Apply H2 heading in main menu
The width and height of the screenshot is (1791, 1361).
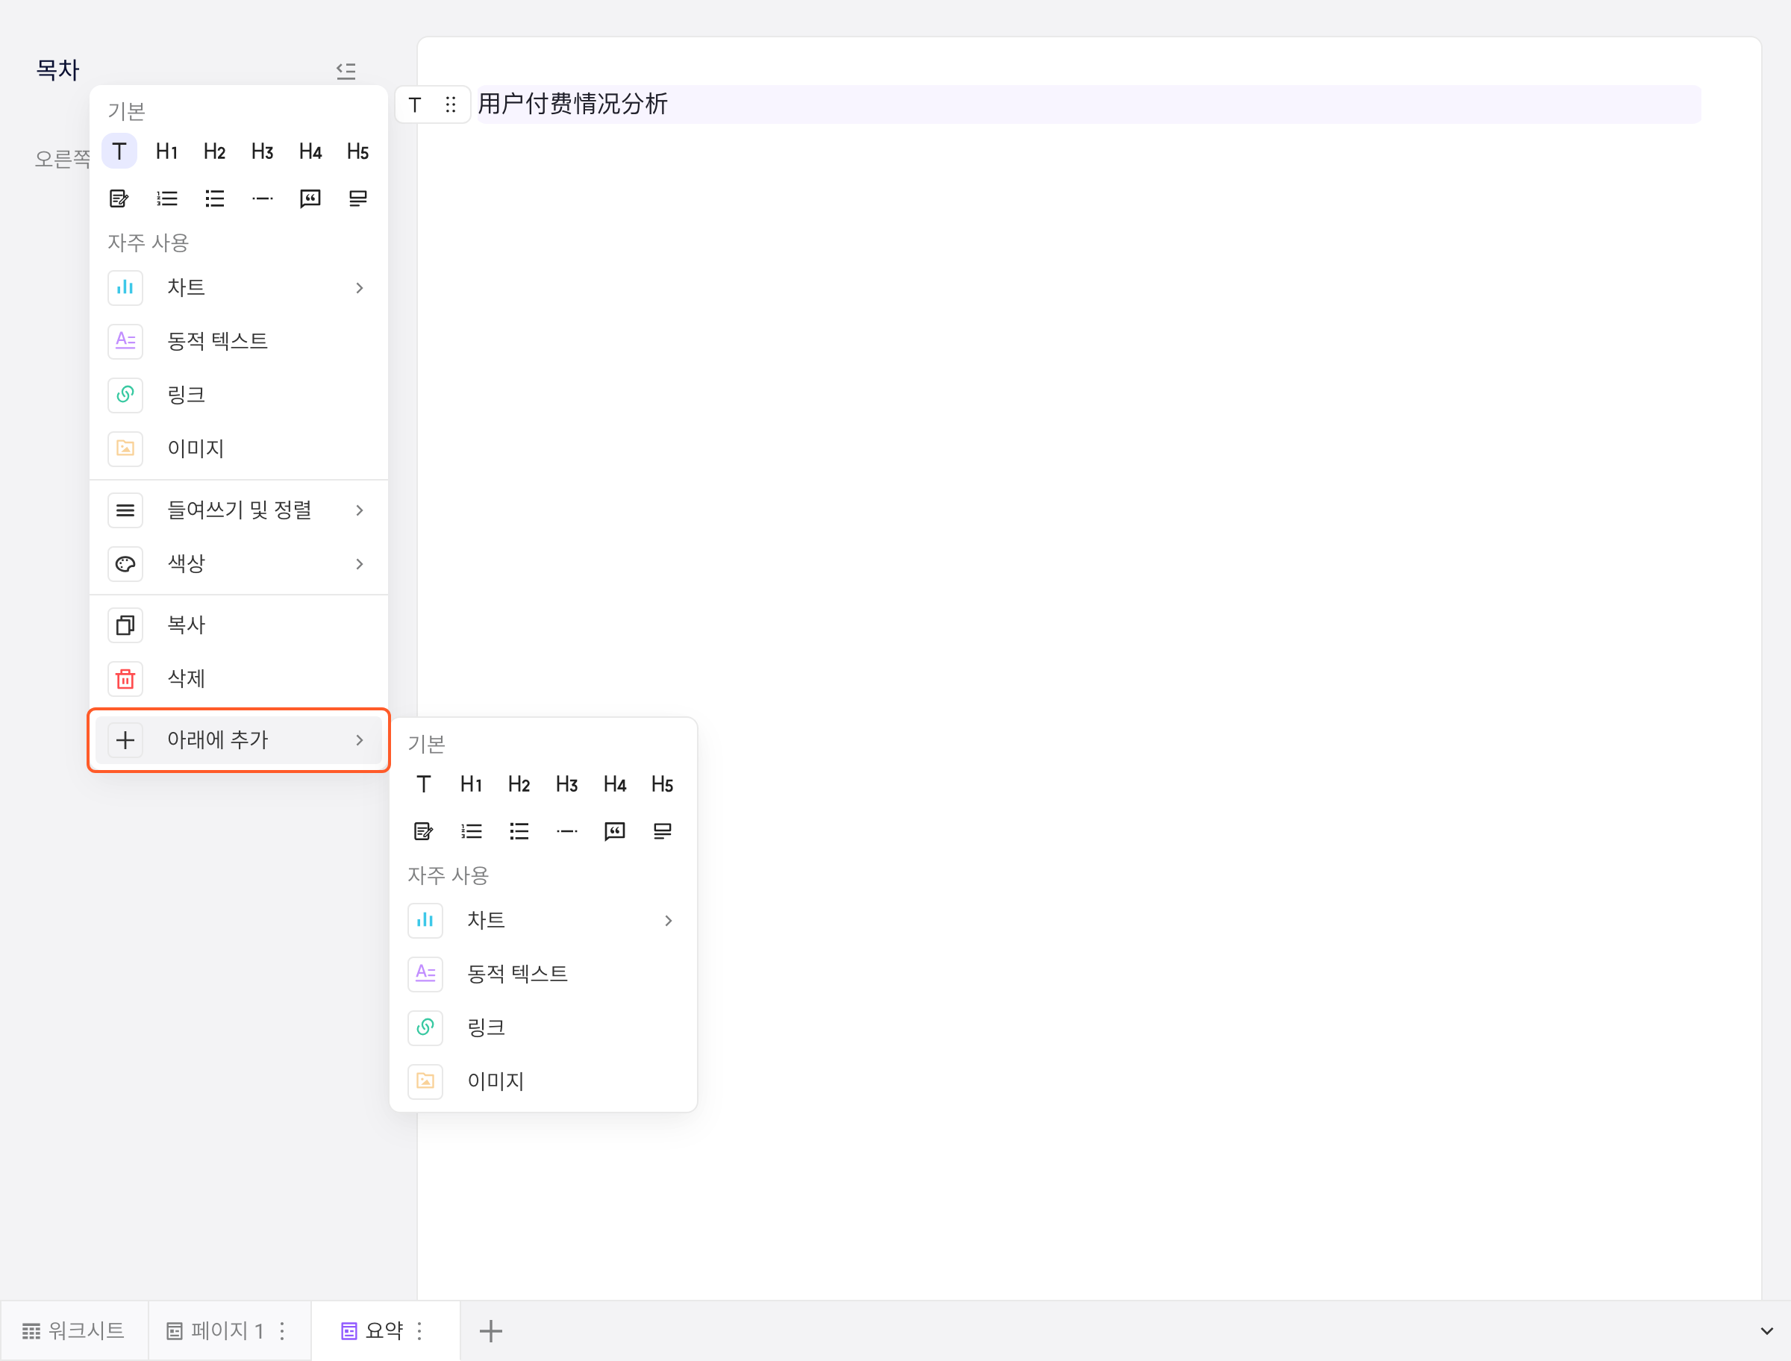215,151
